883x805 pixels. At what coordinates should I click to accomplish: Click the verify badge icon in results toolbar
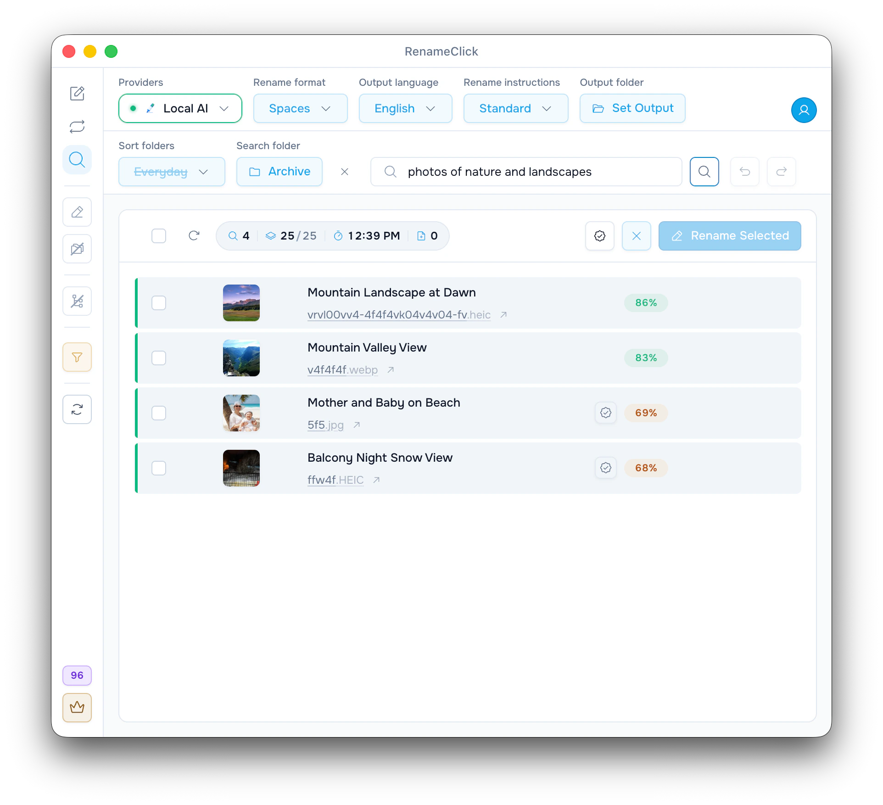(x=599, y=236)
